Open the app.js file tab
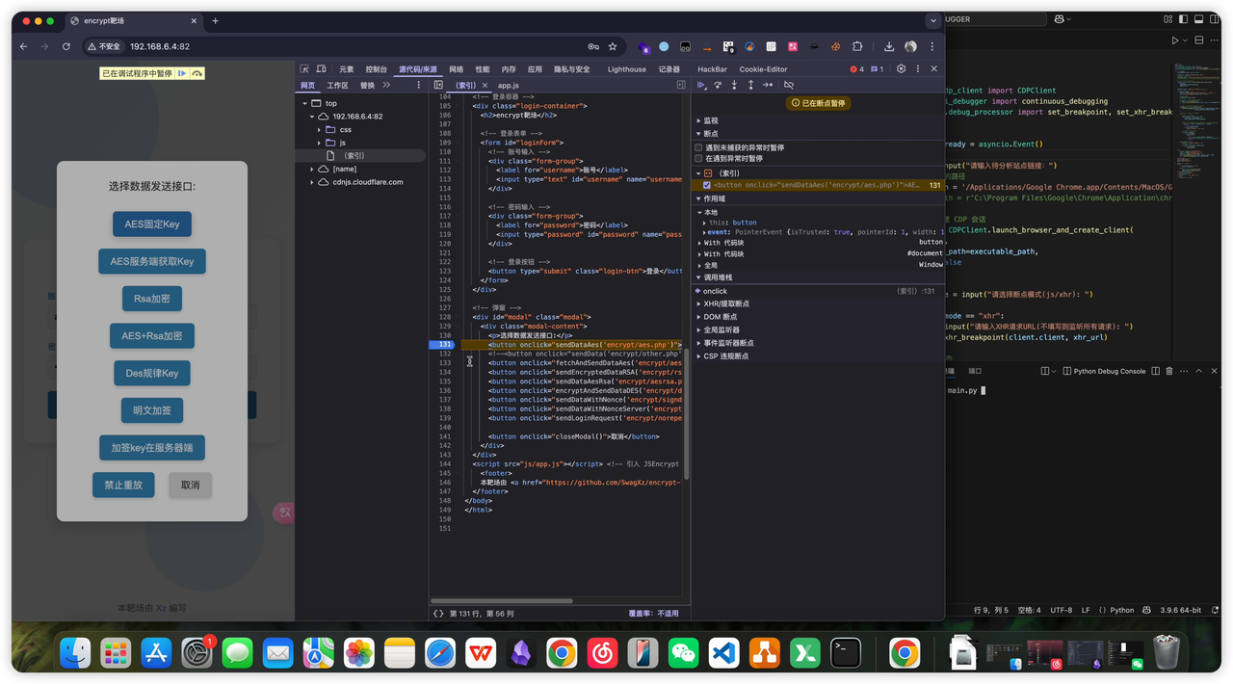 tap(508, 86)
